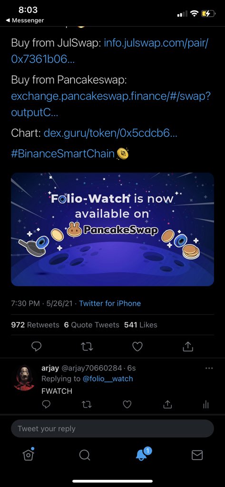Open the Search tab
The height and width of the screenshot is (487, 225).
point(85,455)
